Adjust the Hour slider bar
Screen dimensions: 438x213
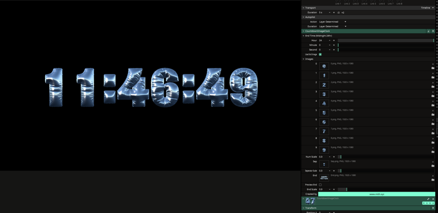(x=386, y=41)
